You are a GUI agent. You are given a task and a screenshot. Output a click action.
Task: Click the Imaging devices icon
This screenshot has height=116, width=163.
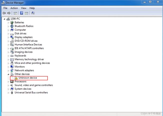click(12, 52)
